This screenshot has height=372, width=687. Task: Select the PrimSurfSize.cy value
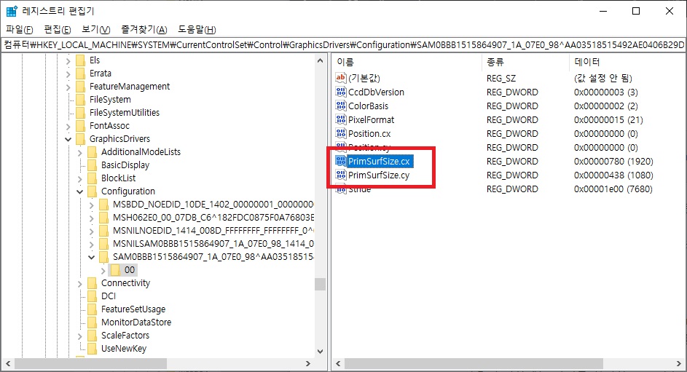coord(379,175)
